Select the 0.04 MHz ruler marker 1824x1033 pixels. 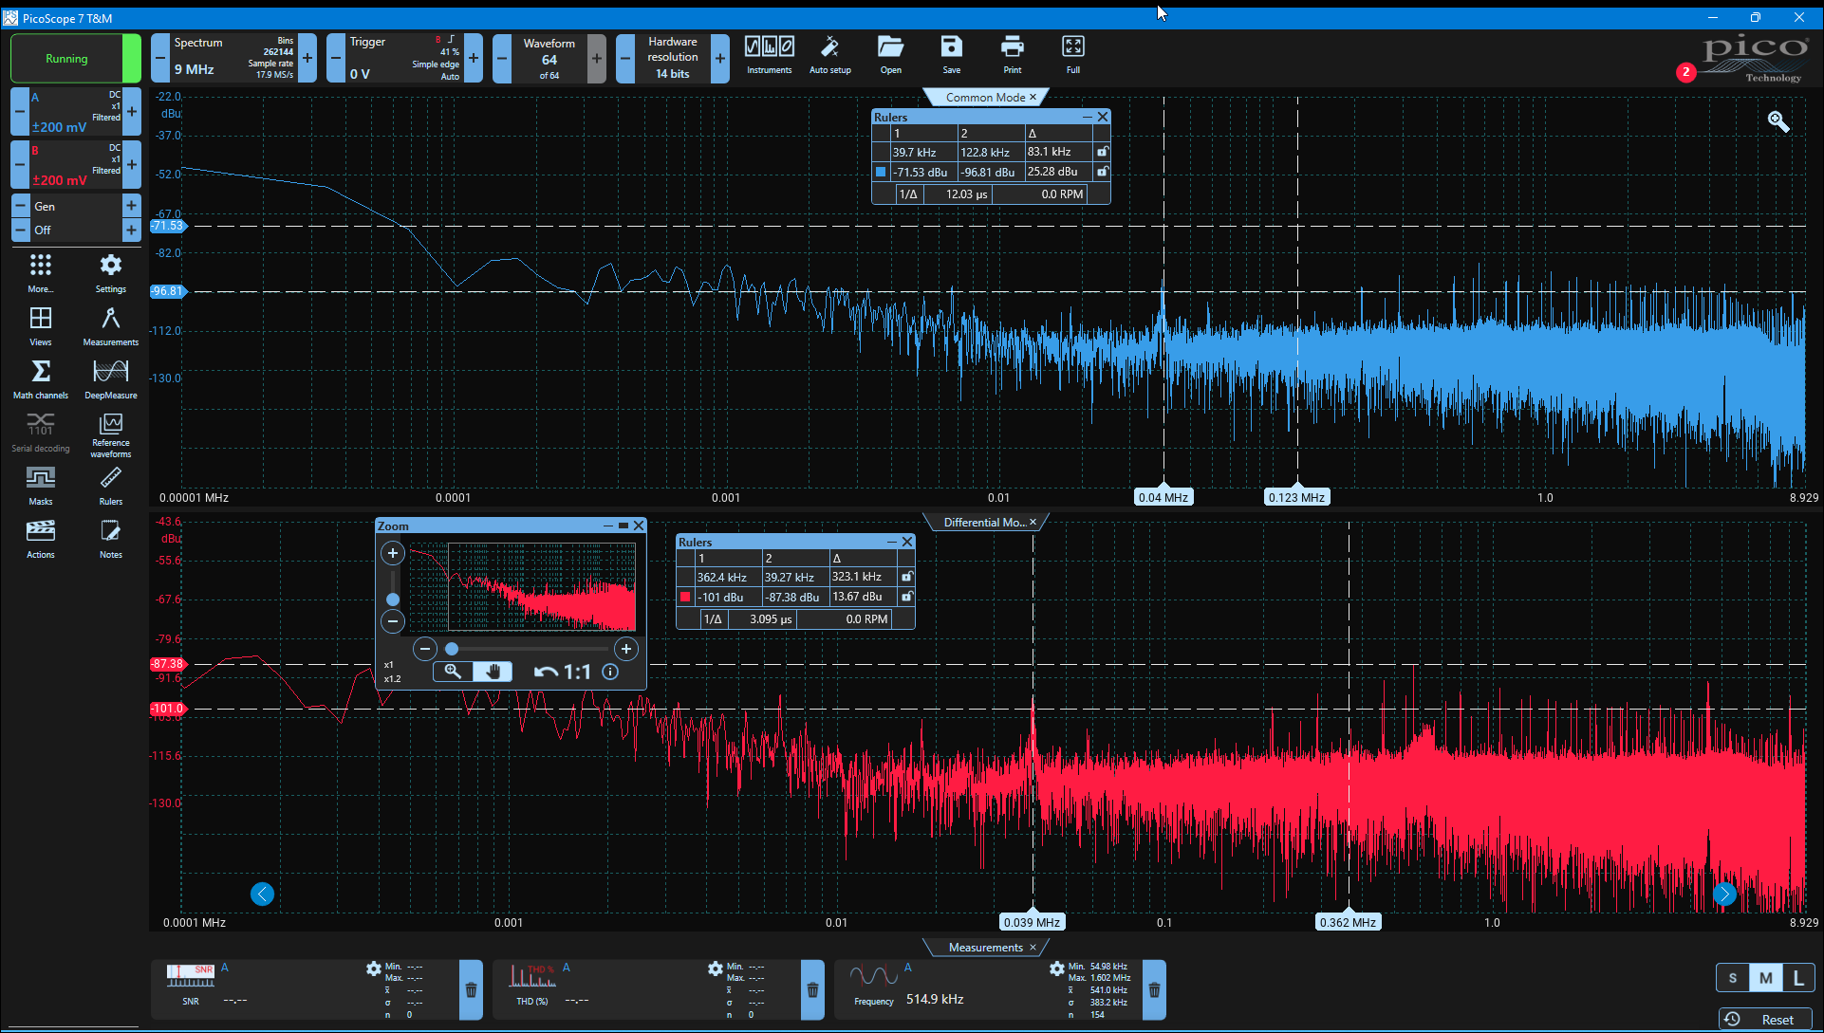(x=1163, y=497)
